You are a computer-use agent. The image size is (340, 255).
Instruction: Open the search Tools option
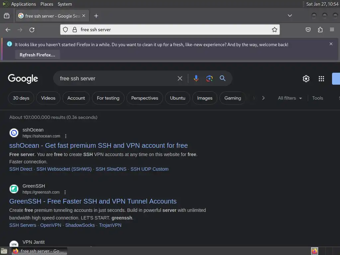[317, 98]
